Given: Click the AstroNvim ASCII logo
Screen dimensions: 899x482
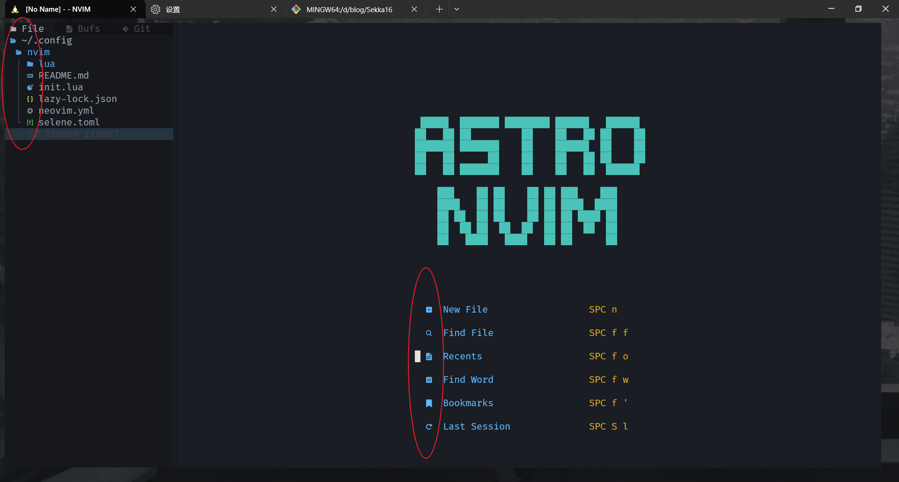Looking at the screenshot, I should pyautogui.click(x=530, y=181).
